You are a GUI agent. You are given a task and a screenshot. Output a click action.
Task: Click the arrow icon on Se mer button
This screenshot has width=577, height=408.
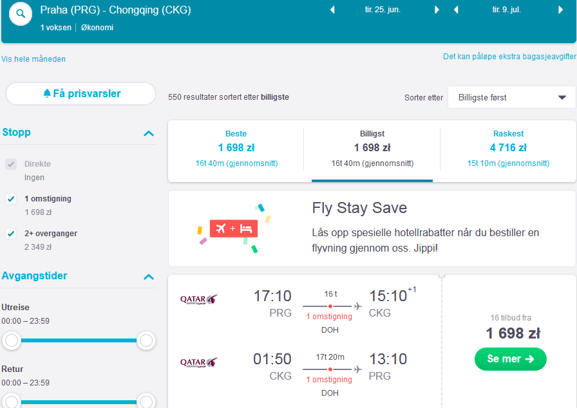[x=529, y=358]
